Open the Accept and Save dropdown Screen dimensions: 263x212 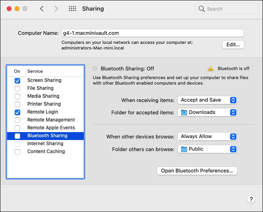207,100
